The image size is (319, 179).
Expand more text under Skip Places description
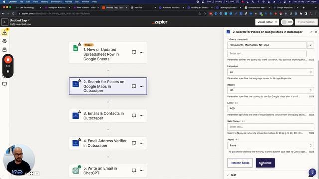(311, 133)
